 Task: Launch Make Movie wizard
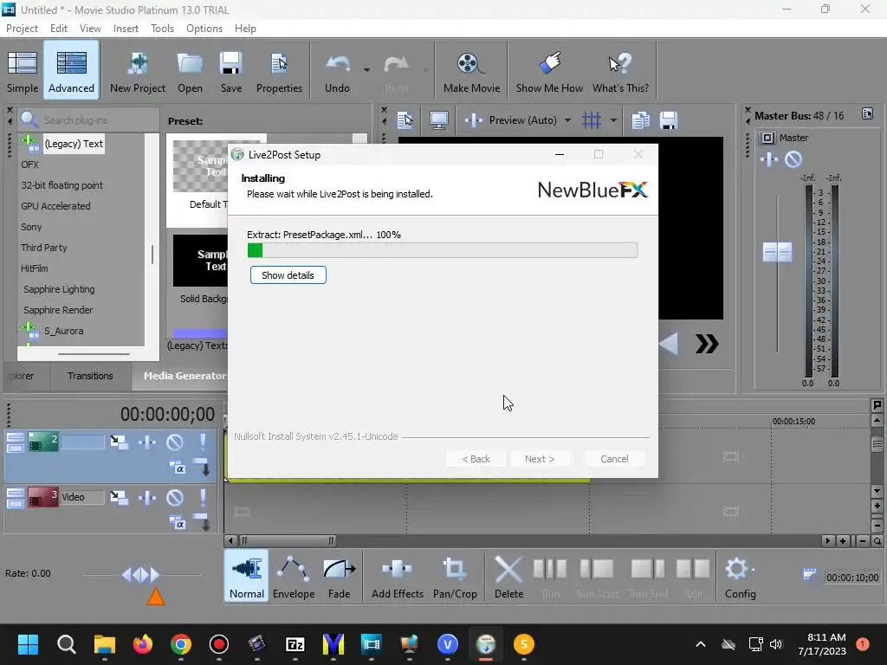[471, 71]
